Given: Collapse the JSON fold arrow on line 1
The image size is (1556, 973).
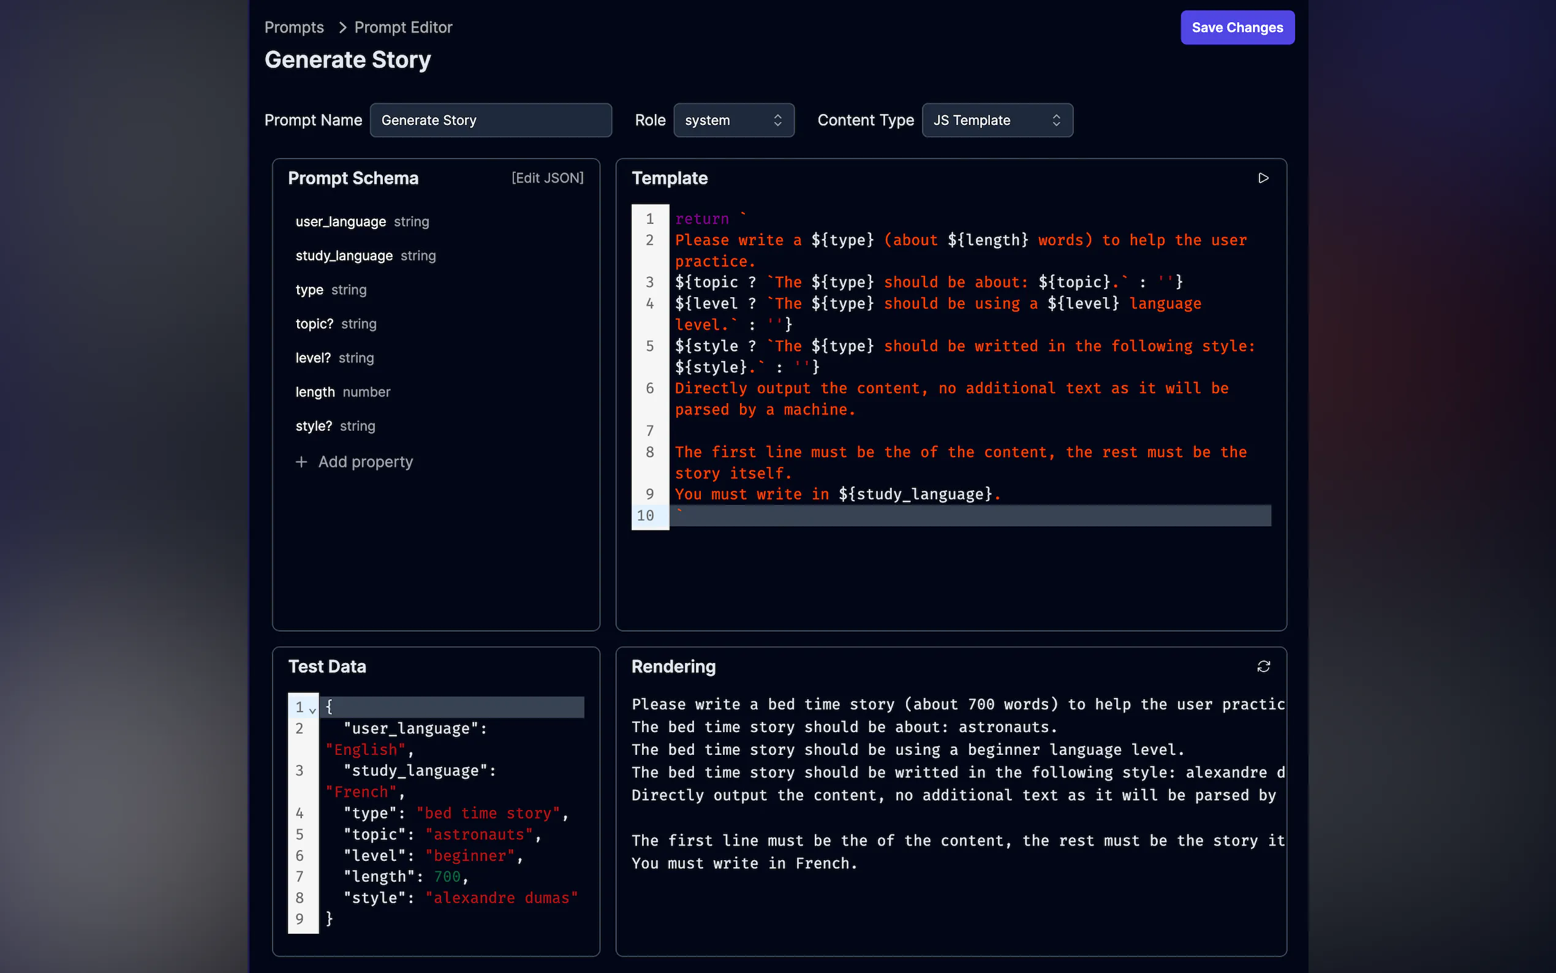Looking at the screenshot, I should tap(312, 710).
